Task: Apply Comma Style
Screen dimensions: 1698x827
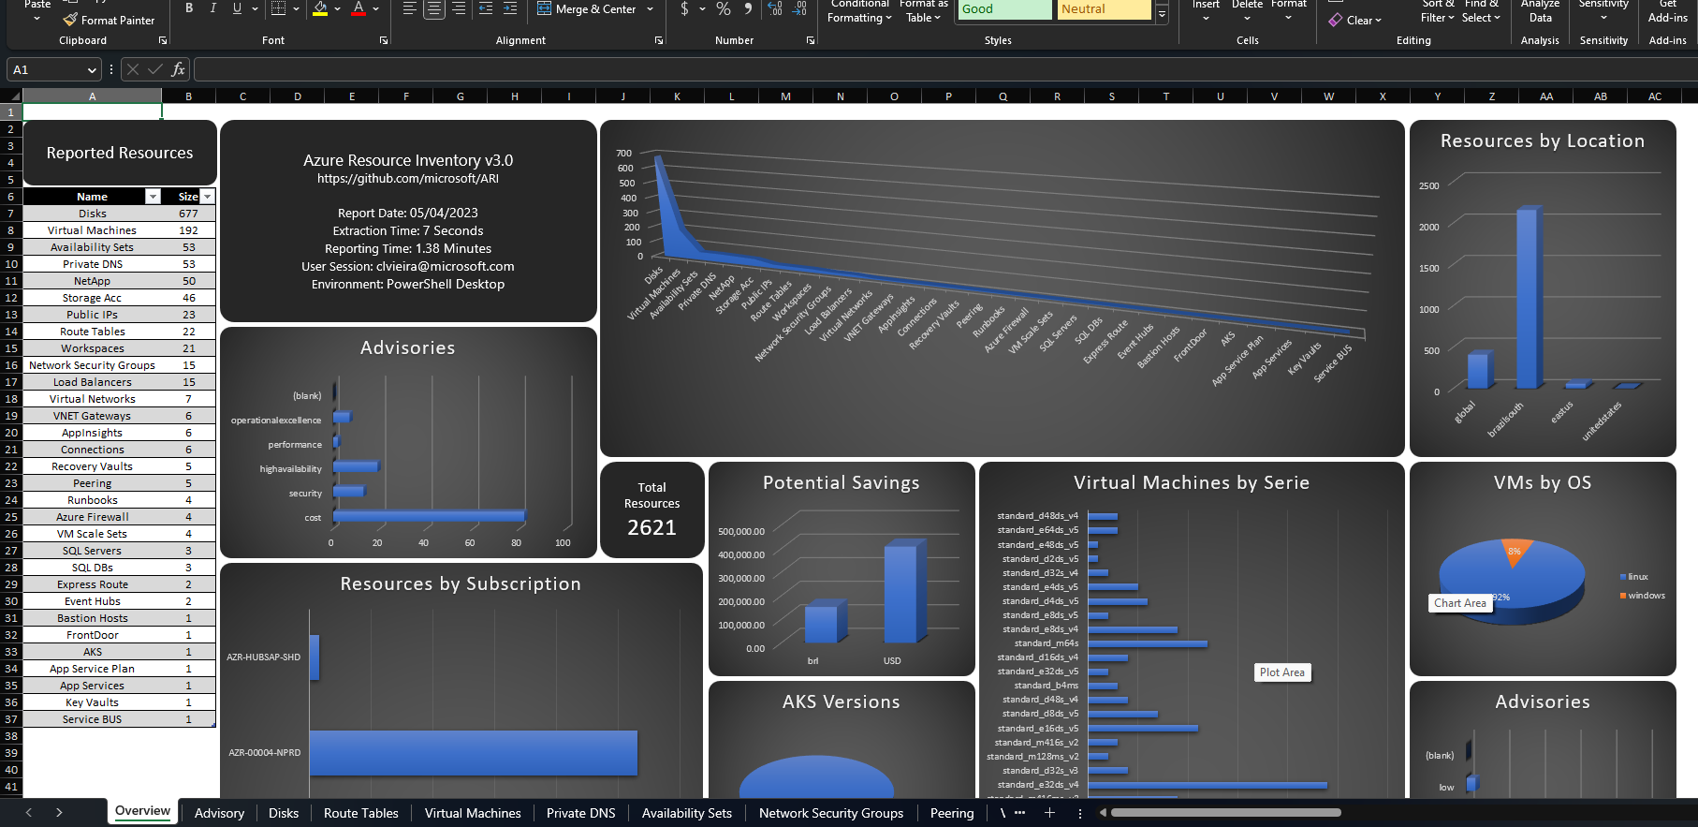Action: [748, 8]
